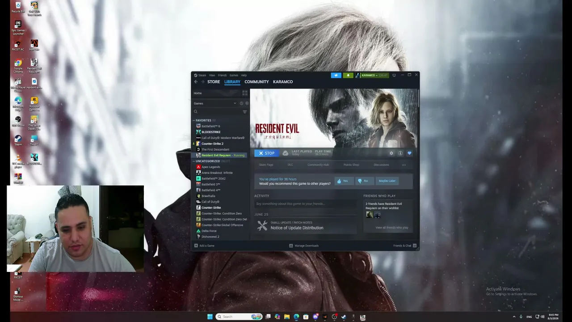Open the Discussions link
Image resolution: width=572 pixels, height=322 pixels.
381,165
